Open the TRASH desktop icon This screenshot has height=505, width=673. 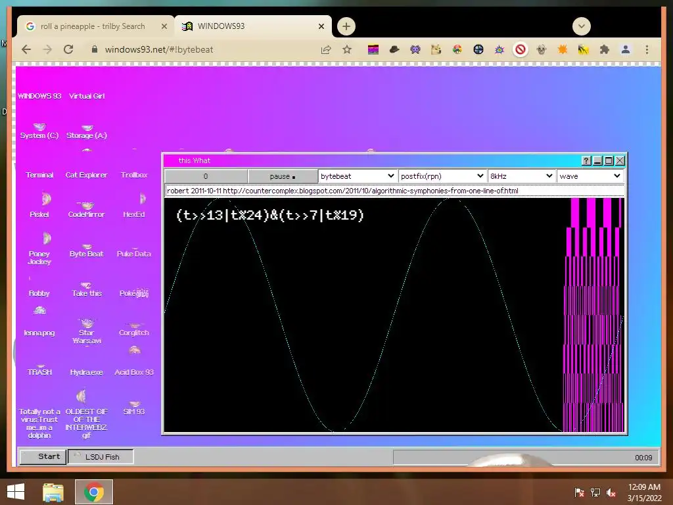39,370
